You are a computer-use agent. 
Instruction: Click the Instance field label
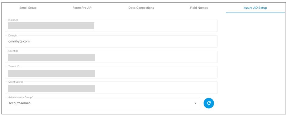point(13,20)
